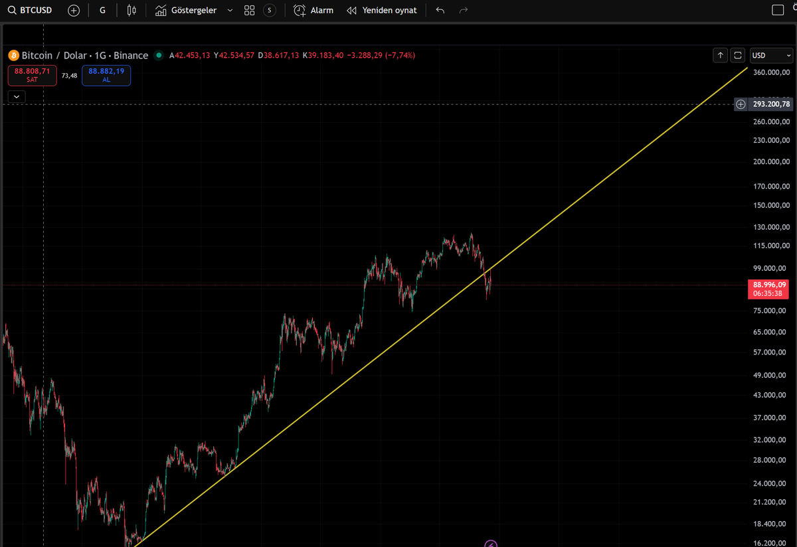Click the −3.288,29 (−7,74%) change value
Image resolution: width=797 pixels, height=547 pixels.
381,55
